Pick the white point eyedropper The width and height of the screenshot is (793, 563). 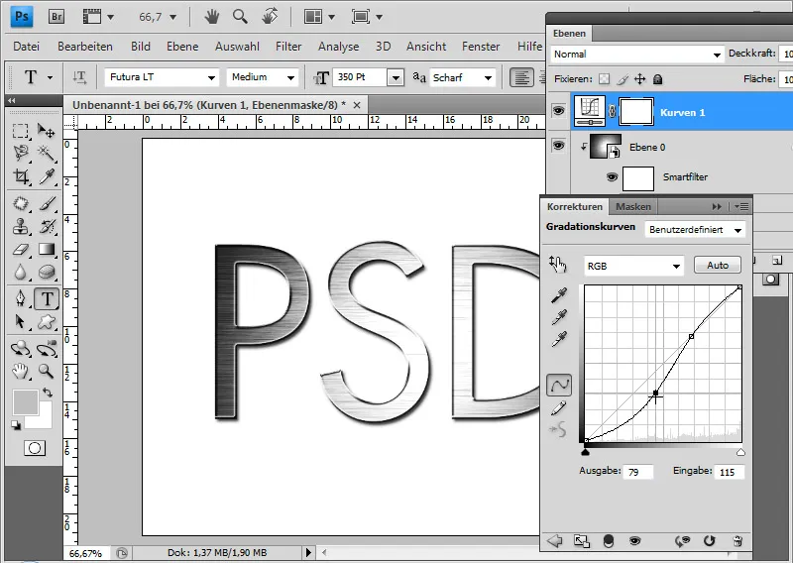point(559,339)
